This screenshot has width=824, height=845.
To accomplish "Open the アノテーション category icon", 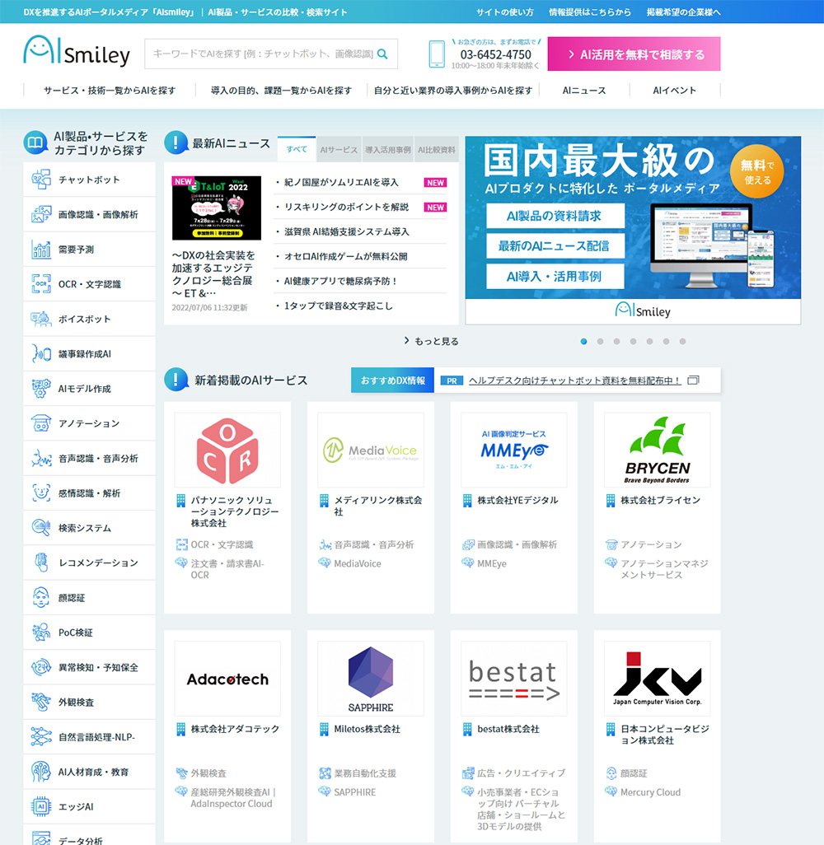I will pos(40,422).
